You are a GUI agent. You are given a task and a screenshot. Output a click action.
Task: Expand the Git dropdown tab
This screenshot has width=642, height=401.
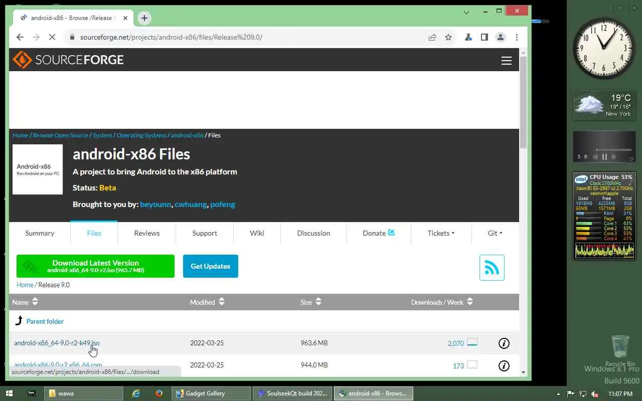click(495, 233)
